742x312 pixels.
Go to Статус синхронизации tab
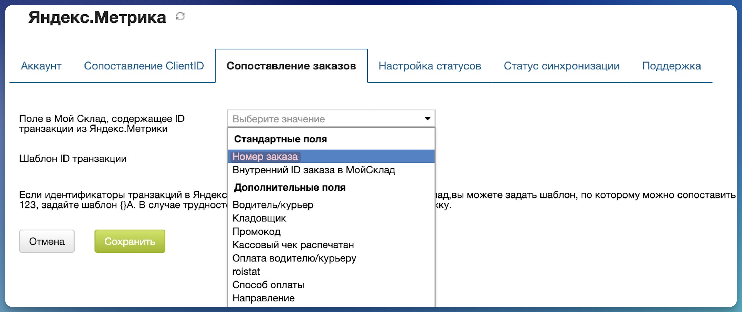tap(561, 66)
